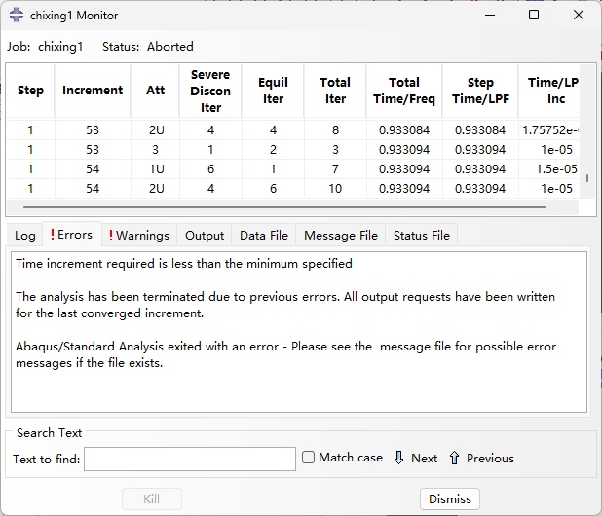602x516 pixels.
Task: Minimize the chixing1 Monitor window
Action: (489, 15)
